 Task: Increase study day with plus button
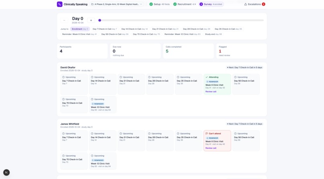coord(91,20)
